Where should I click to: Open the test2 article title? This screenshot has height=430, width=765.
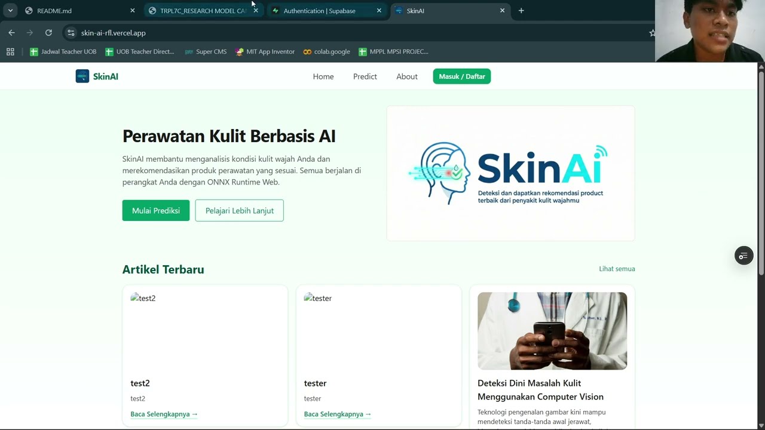click(140, 383)
